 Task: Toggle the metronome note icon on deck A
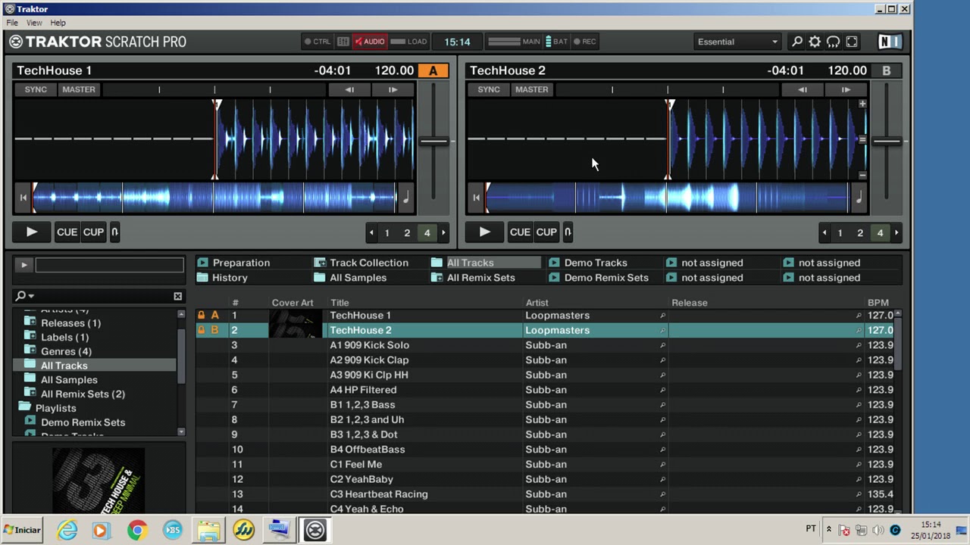click(405, 198)
